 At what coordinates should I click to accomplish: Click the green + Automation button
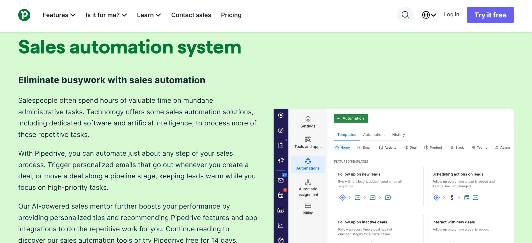tap(351, 118)
